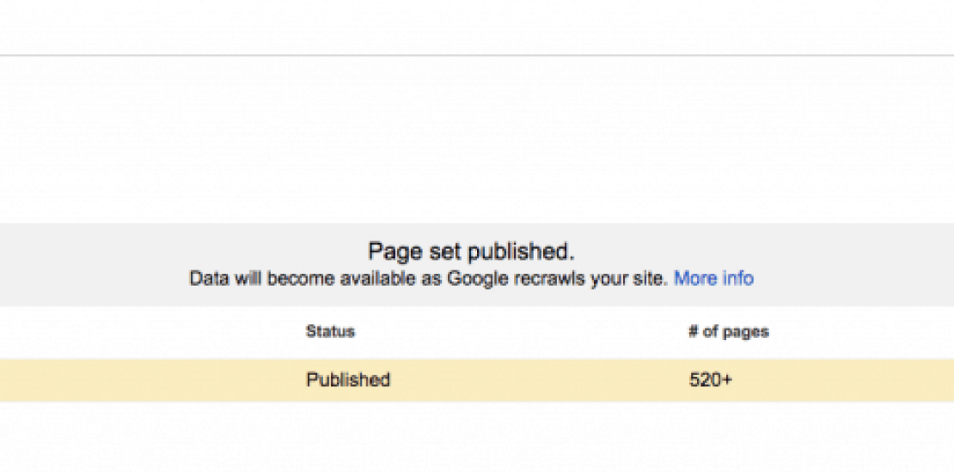Click the word "Data" starting the notice
954x472 pixels.
[208, 279]
